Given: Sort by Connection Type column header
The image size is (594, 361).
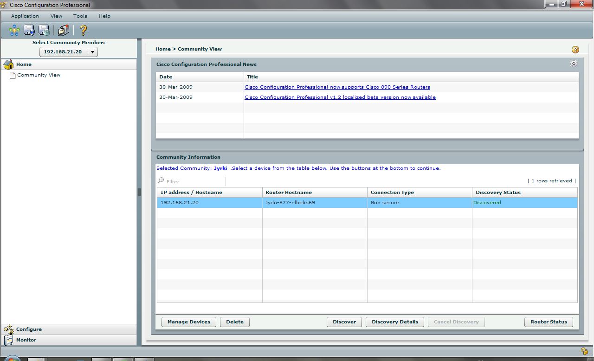Looking at the screenshot, I should [x=420, y=193].
